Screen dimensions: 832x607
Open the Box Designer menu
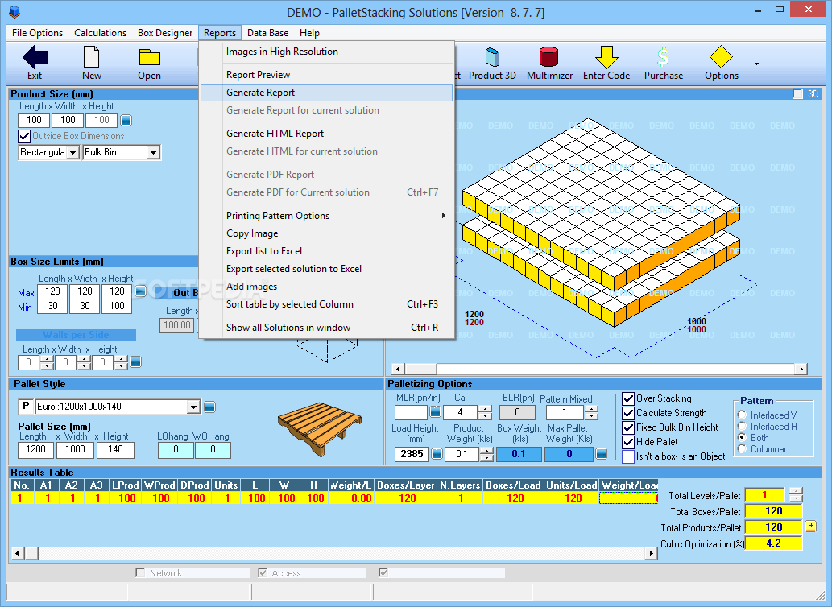click(165, 33)
